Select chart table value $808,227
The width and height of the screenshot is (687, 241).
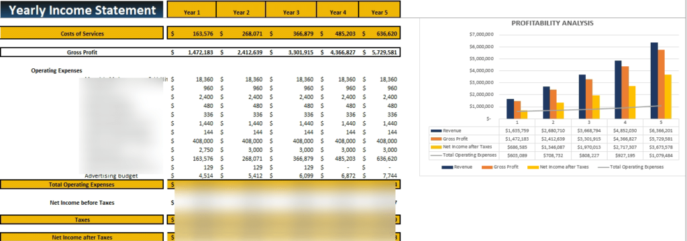(x=589, y=155)
